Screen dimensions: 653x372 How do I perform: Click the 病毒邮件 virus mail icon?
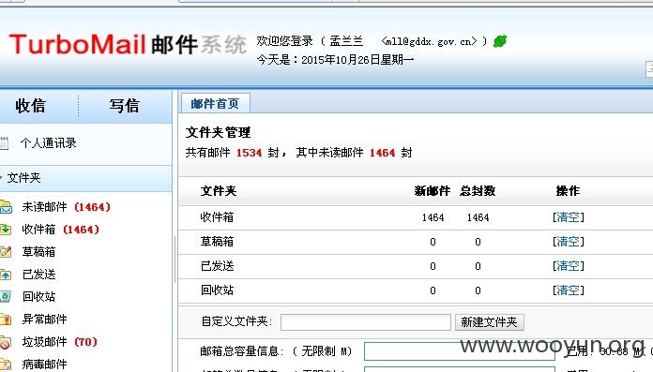6,365
